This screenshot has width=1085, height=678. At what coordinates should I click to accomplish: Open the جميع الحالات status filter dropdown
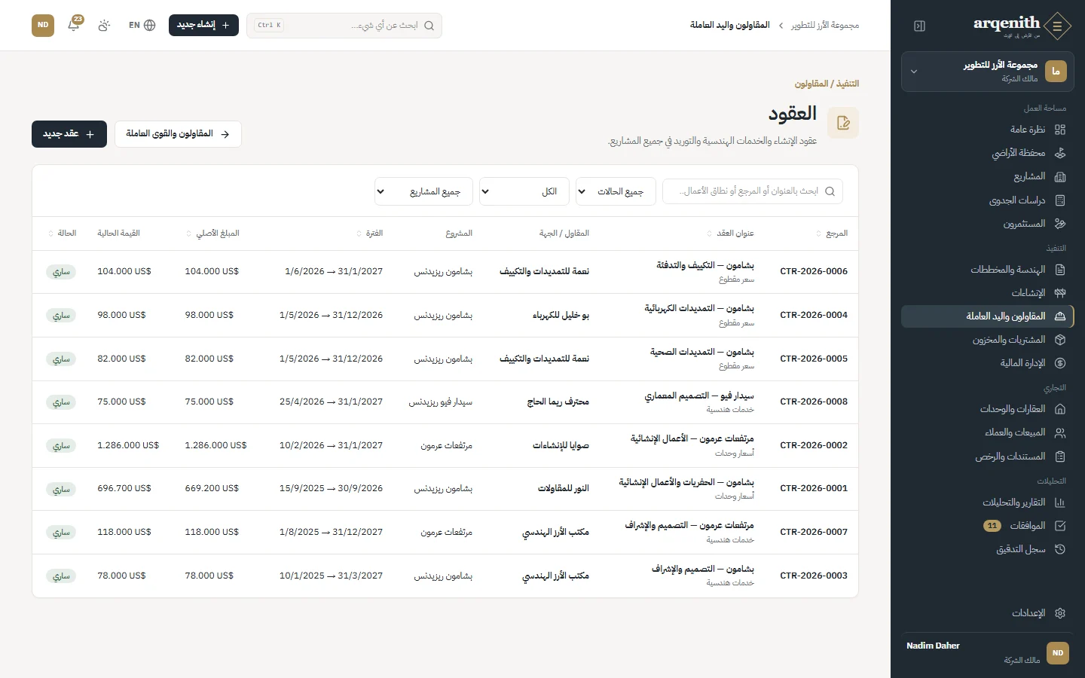[616, 191]
